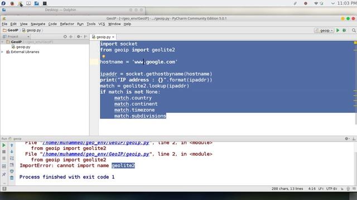Image resolution: width=357 pixels, height=200 pixels.
Task: Open the View menu
Action: click(x=23, y=24)
